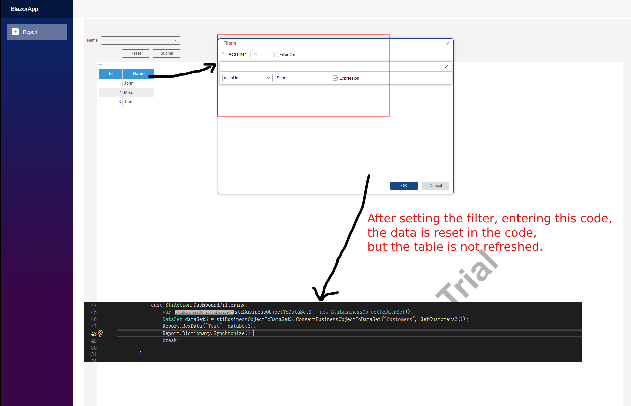The width and height of the screenshot is (631, 406).
Task: Close the Filters dialog
Action: tap(448, 43)
